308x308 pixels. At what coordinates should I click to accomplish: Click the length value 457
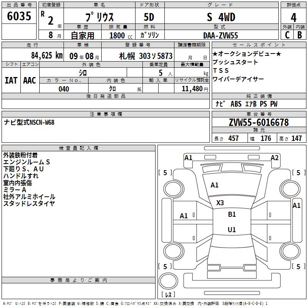click(x=234, y=139)
